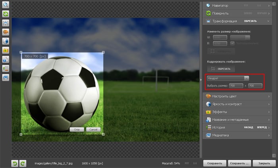This screenshot has height=168, width=278.
Task: Toggle the proportions checkbox under resize fields
Action: (233, 43)
